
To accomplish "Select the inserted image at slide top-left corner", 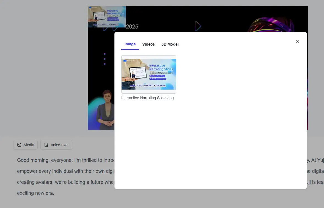I will pos(107,17).
